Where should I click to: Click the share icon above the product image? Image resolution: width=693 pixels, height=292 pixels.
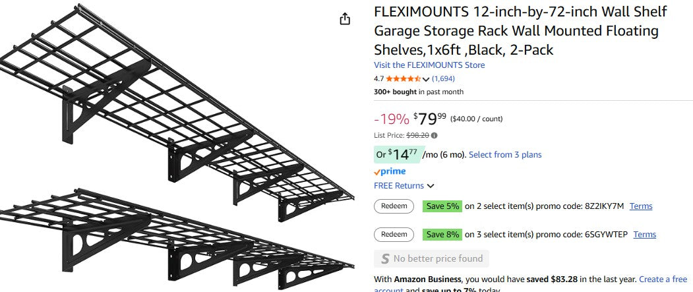(345, 19)
